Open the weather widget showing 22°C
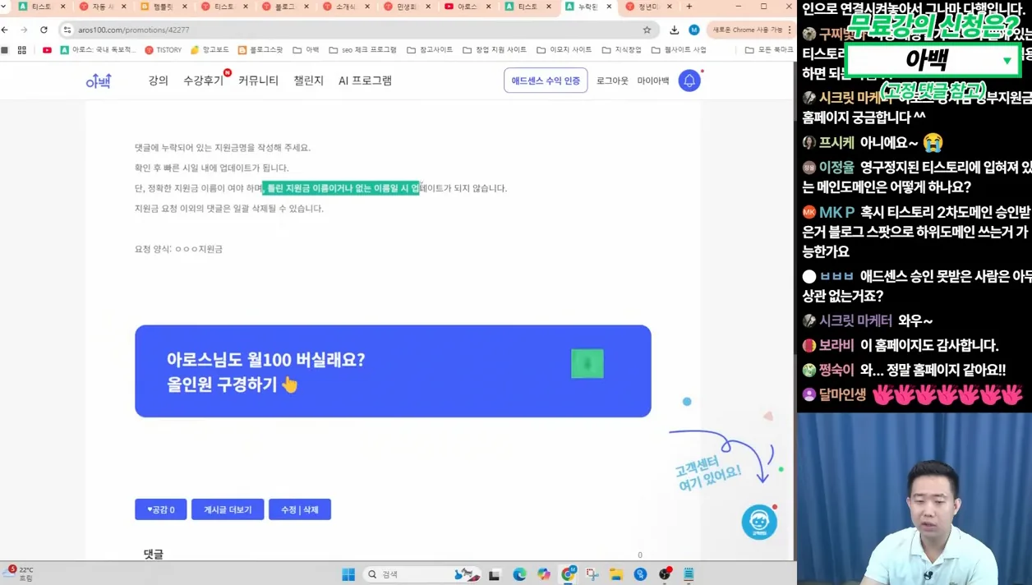 (20, 573)
